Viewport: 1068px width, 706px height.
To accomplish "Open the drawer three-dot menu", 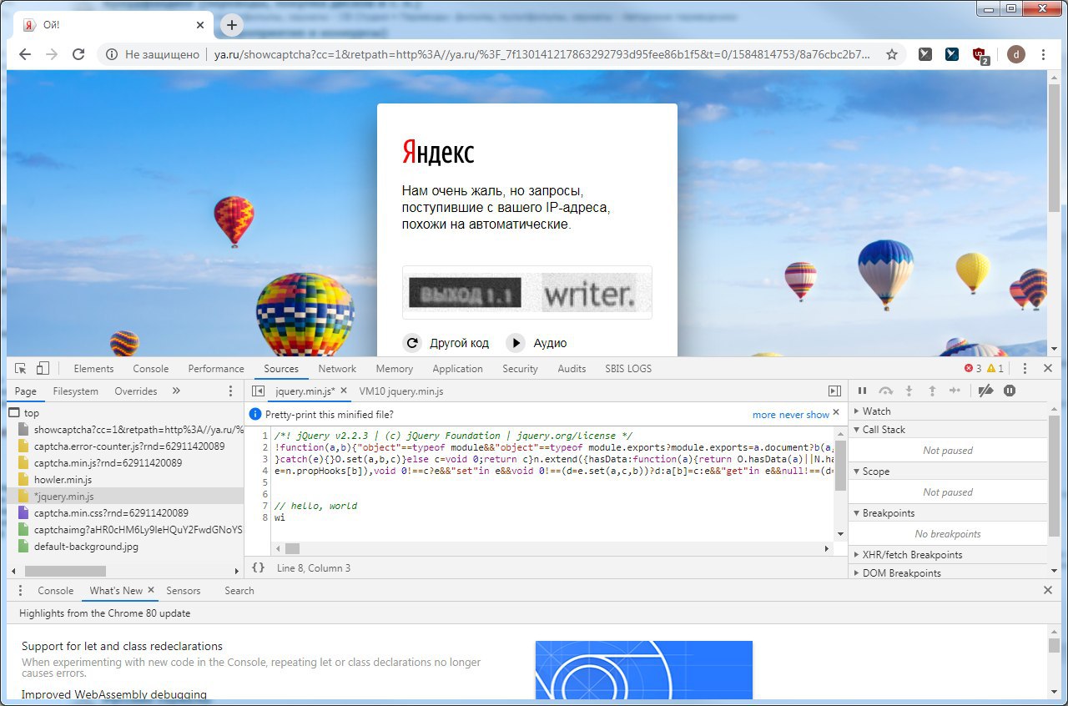I will coord(21,590).
